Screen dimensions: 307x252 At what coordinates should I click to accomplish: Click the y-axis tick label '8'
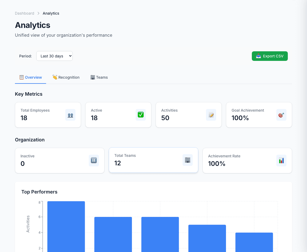[39, 202]
